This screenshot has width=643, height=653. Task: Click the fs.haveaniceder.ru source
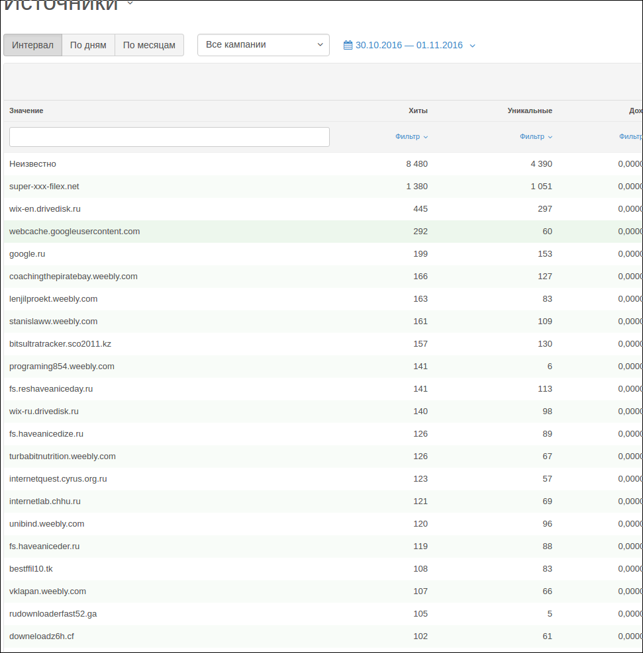(44, 546)
